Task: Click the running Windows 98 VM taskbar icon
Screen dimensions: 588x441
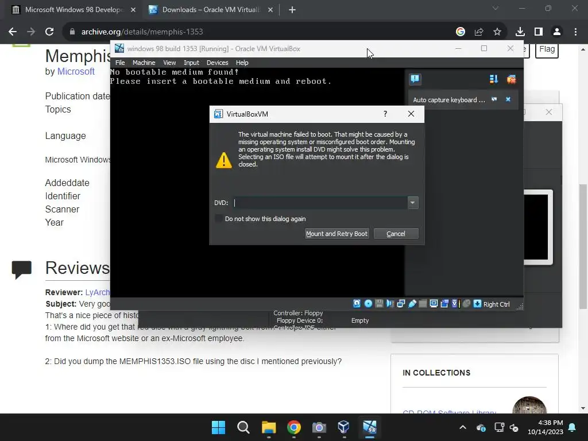Action: coord(369,427)
